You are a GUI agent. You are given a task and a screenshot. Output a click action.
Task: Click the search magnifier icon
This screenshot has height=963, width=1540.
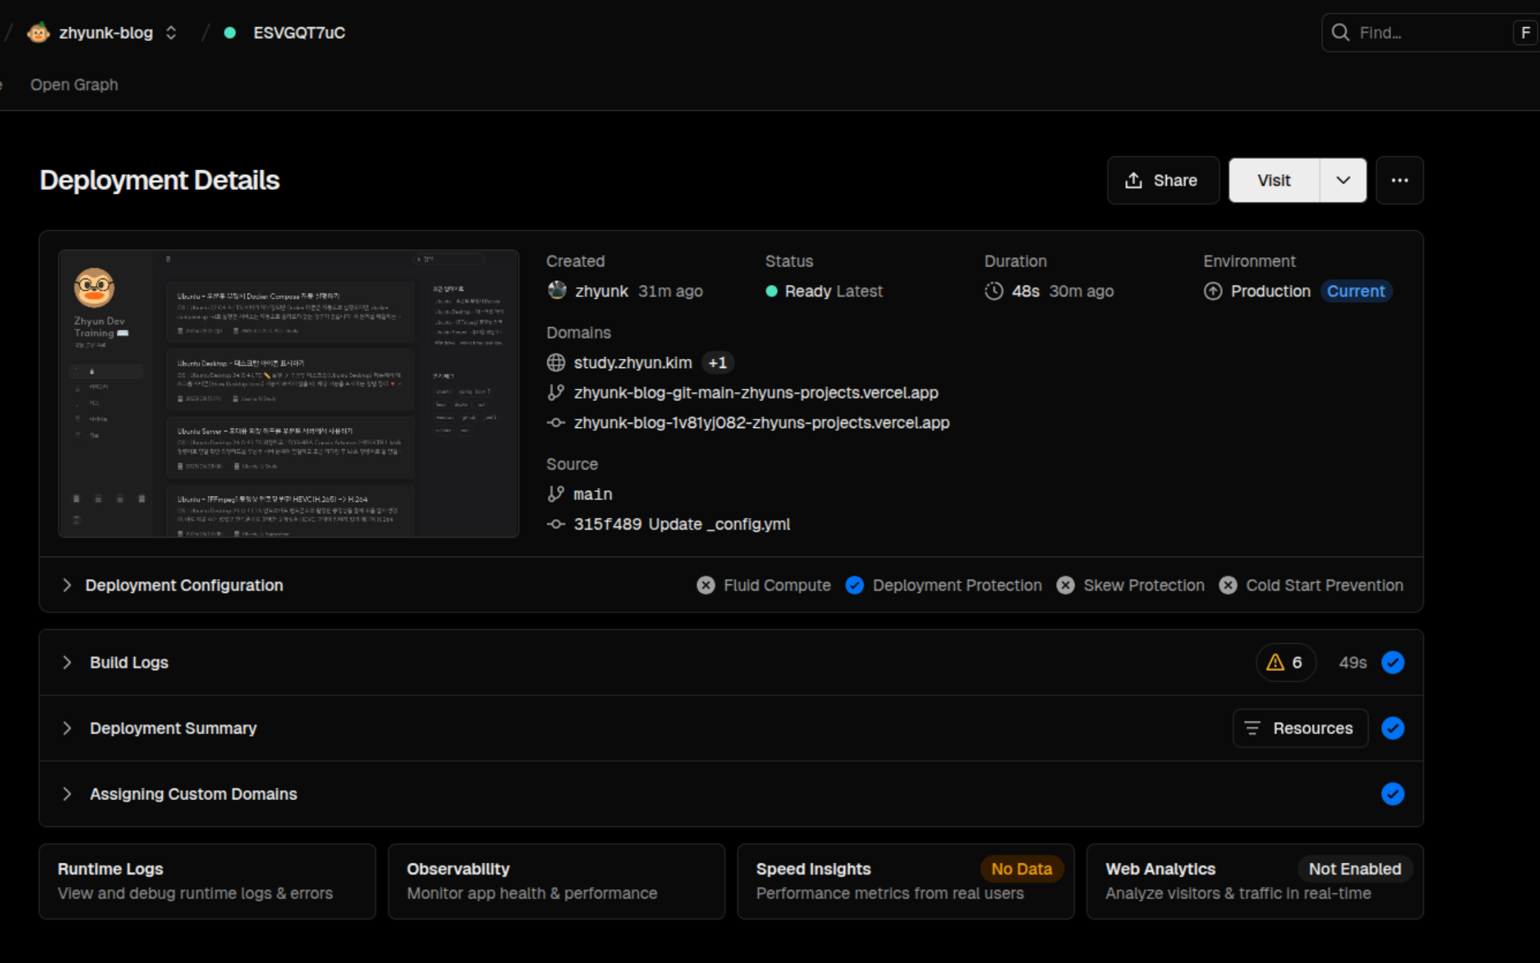(1340, 32)
